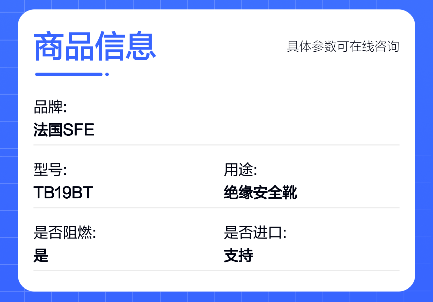433x302 pixels.
Task: Click the usage value 绝缘安全靴
Action: pos(260,193)
